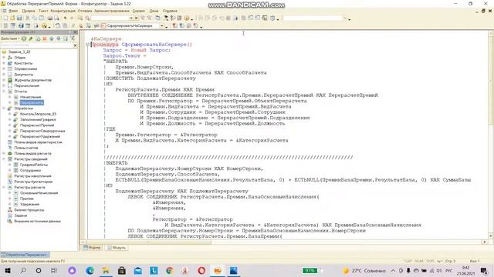Viewport: 494px width, 277px height.
Task: Open the Файл menu
Action: pyautogui.click(x=13, y=11)
